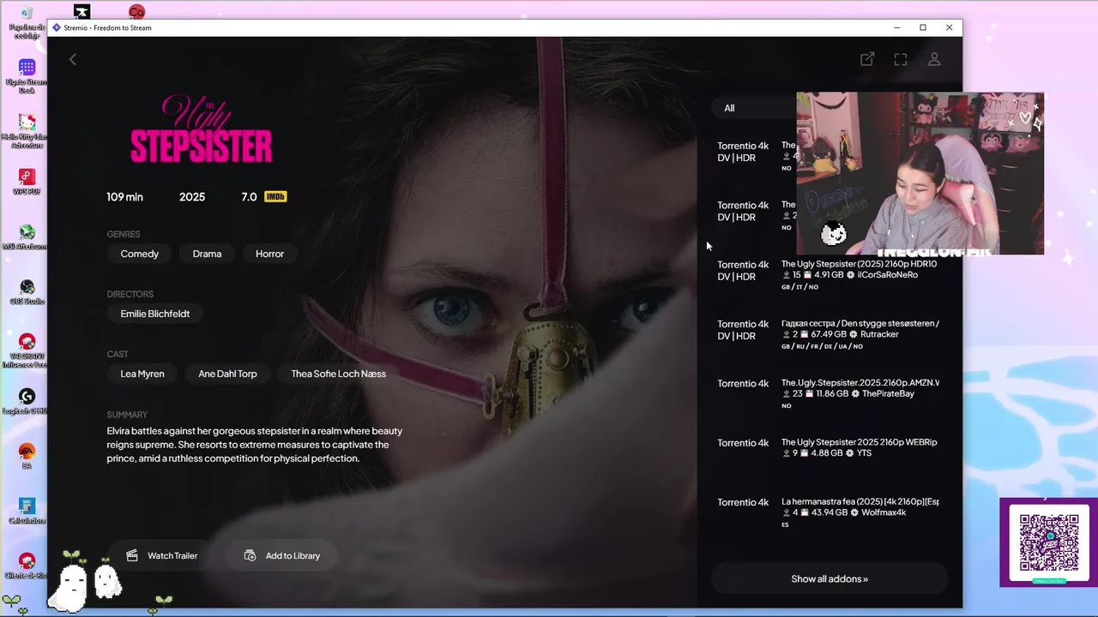
Task: Click Show all addons button
Action: pyautogui.click(x=830, y=578)
